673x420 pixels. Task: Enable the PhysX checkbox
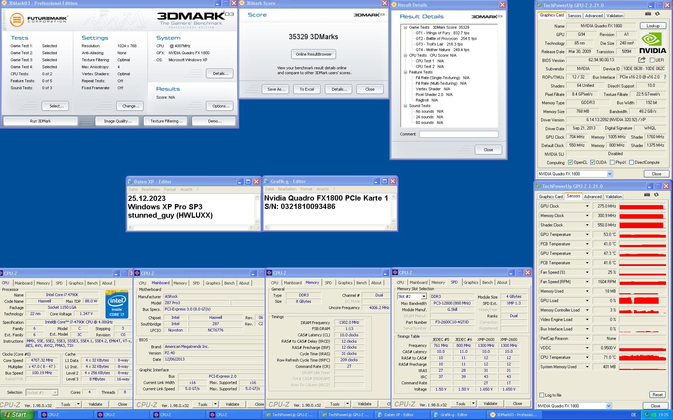(x=612, y=162)
